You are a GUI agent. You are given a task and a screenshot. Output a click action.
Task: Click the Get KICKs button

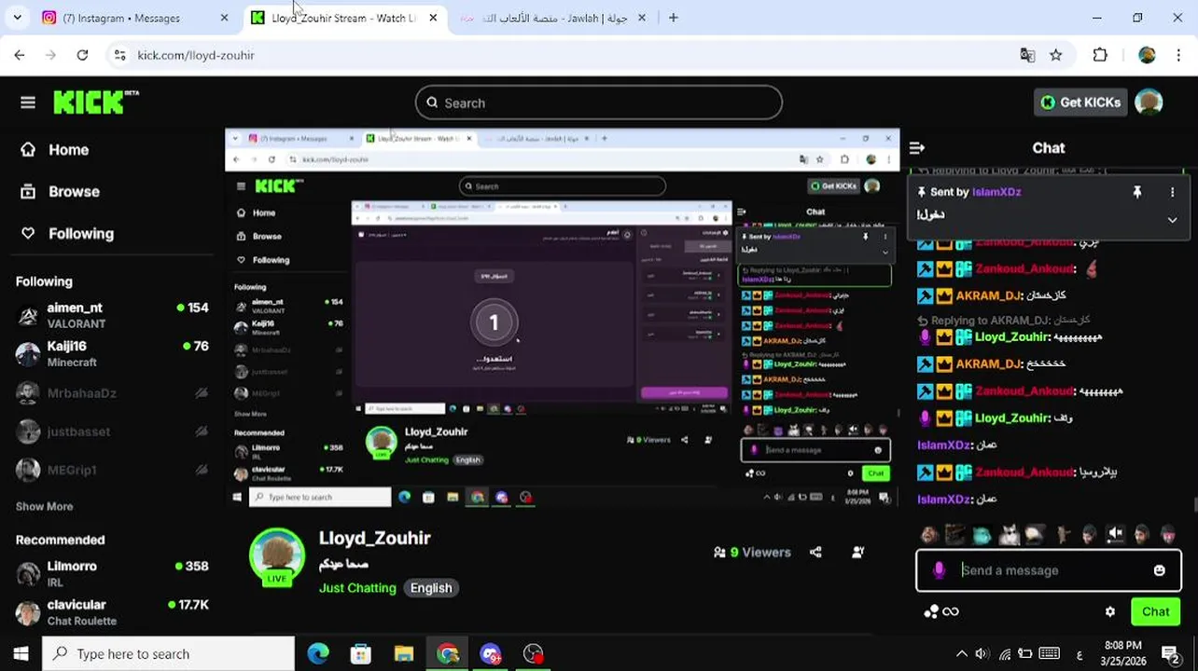point(1080,103)
